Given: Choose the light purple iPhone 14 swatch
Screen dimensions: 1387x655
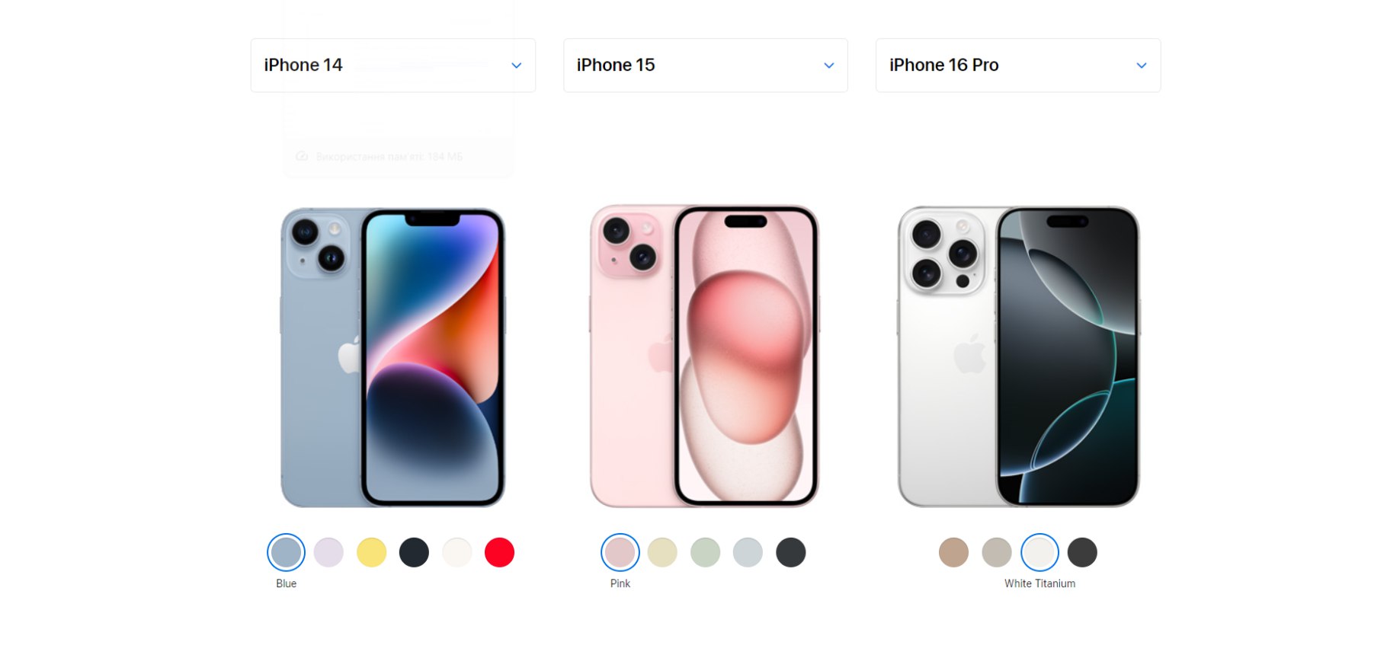Looking at the screenshot, I should tap(329, 552).
